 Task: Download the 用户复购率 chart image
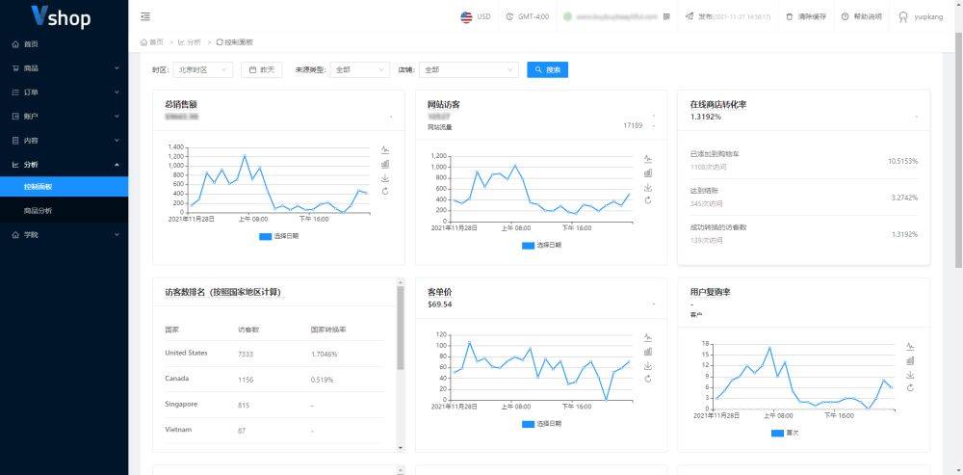(x=910, y=375)
